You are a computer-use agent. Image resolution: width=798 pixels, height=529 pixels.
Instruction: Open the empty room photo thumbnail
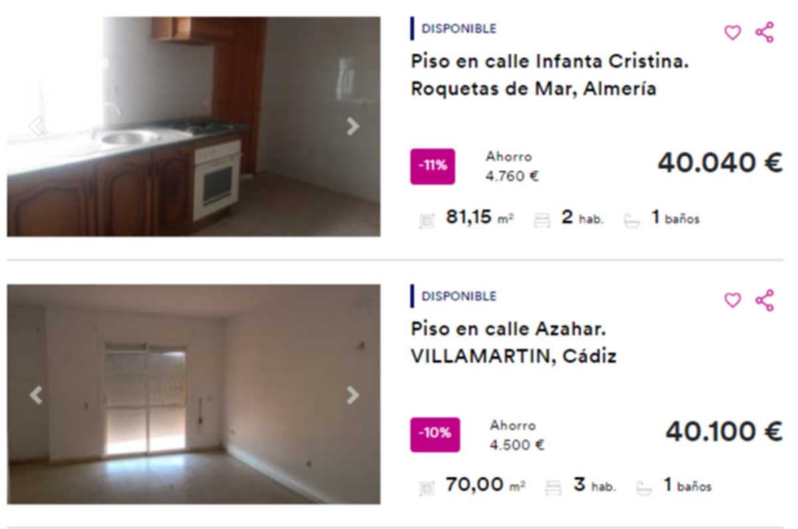(x=194, y=394)
